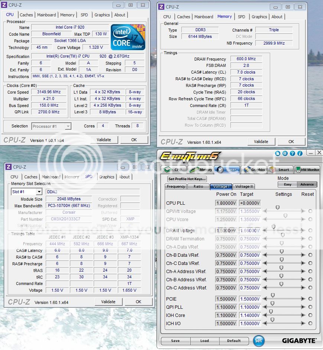
Task: Select reset radio for Ch-A Address VRef
Action: [x=310, y=272]
